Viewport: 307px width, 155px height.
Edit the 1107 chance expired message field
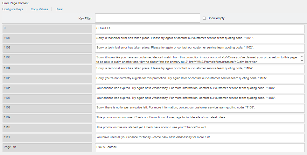[200, 99]
